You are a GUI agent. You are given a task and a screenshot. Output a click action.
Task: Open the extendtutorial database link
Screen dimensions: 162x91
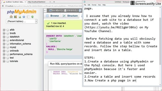[17, 40]
